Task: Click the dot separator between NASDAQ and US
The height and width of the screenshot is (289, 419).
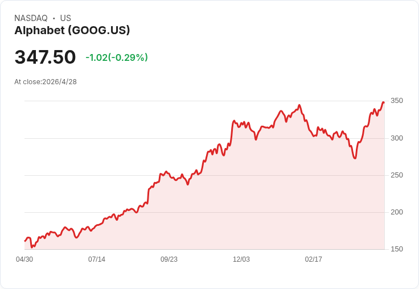Action: [54, 18]
